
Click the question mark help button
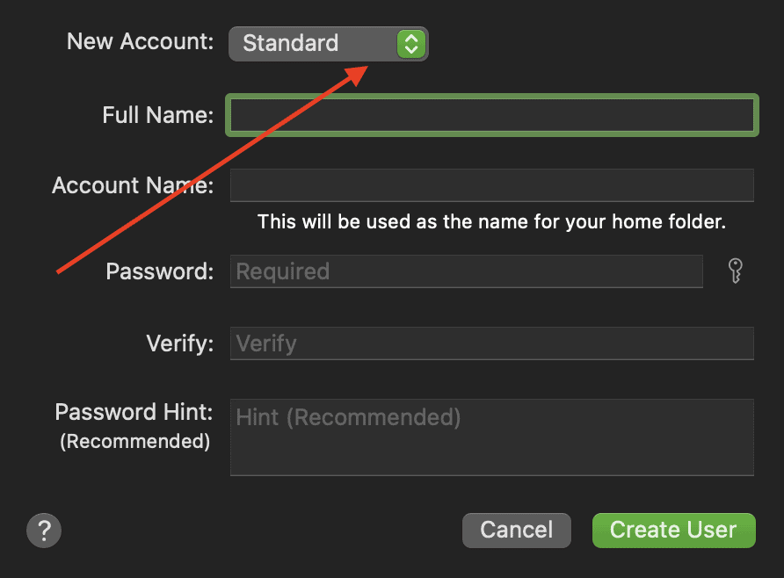(x=44, y=531)
